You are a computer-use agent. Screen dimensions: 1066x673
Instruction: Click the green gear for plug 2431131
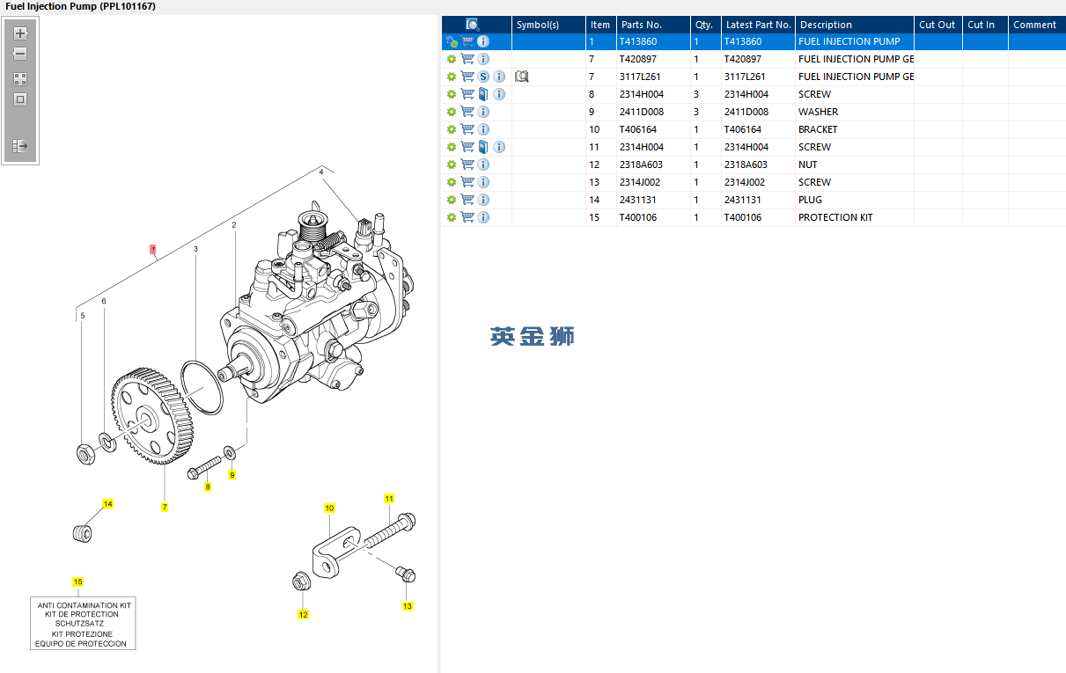pyautogui.click(x=452, y=200)
